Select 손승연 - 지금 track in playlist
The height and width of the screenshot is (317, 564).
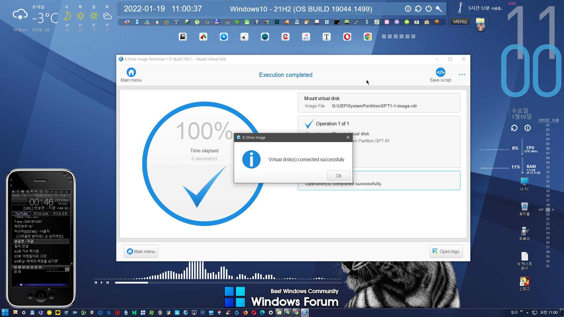(41, 241)
